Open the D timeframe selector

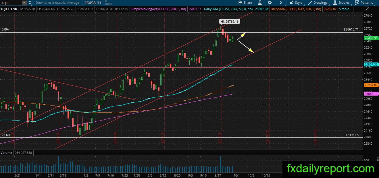tap(280, 3)
